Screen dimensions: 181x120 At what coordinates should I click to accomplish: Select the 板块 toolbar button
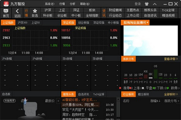[x=92, y=10]
